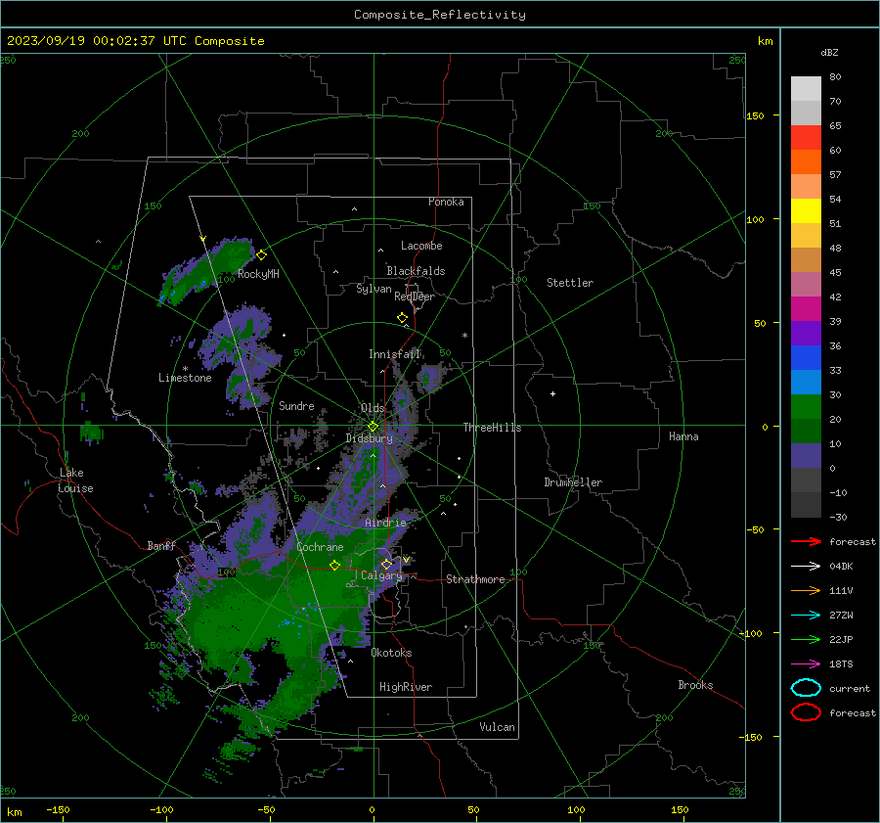Click the green 22JP arrow legend icon
The image size is (880, 823).
[x=806, y=639]
